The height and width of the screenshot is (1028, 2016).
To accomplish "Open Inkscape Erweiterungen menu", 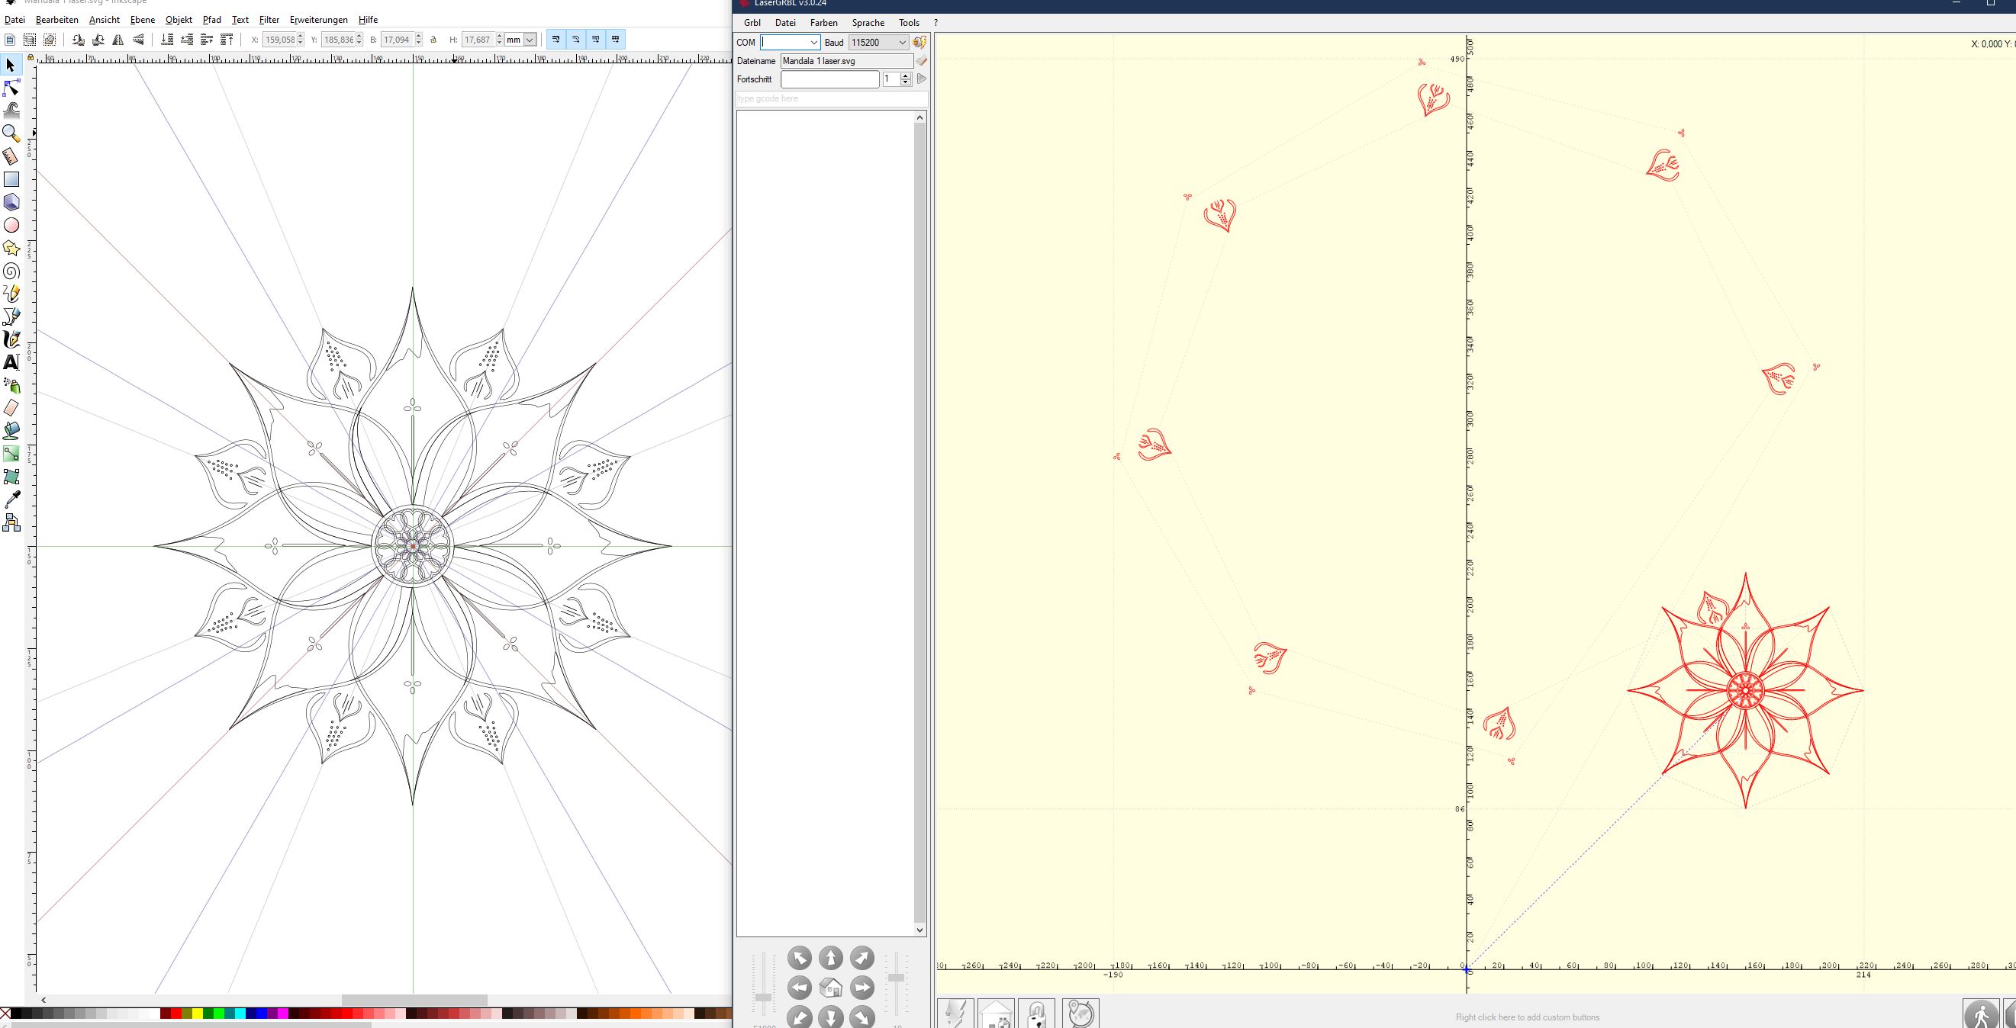I will point(318,20).
